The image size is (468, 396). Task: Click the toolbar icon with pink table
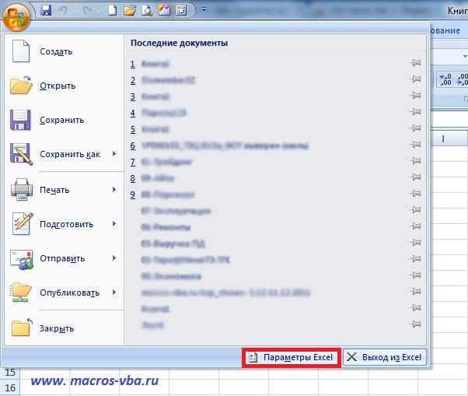[164, 10]
